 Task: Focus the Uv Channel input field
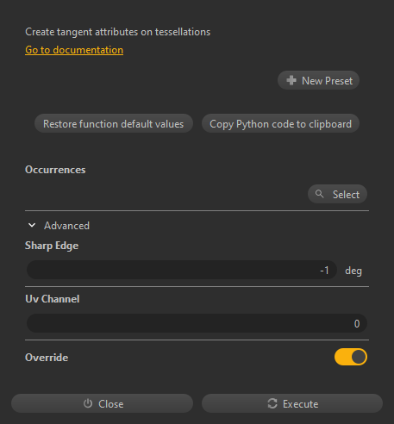click(197, 323)
